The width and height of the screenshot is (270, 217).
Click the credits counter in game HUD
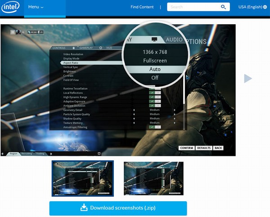(35, 32)
